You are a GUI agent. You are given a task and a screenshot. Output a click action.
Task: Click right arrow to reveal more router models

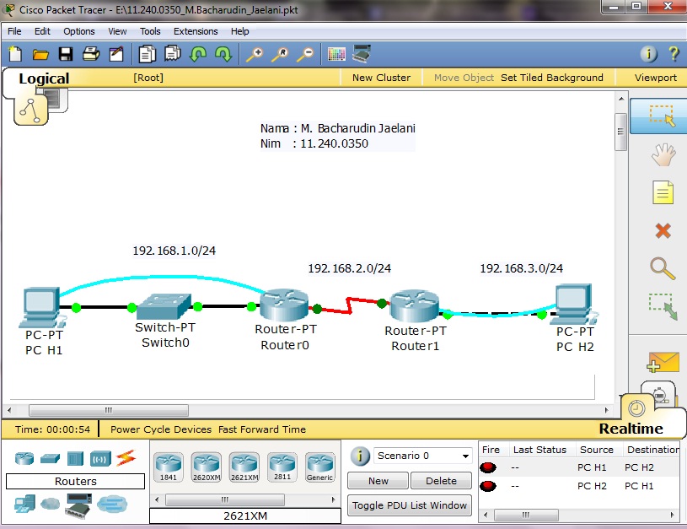tap(335, 499)
